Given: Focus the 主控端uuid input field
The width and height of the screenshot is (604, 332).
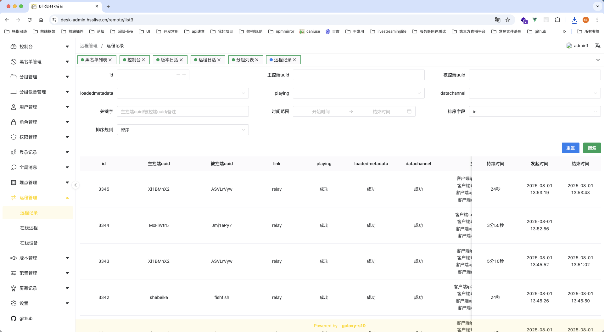Looking at the screenshot, I should pyautogui.click(x=359, y=75).
